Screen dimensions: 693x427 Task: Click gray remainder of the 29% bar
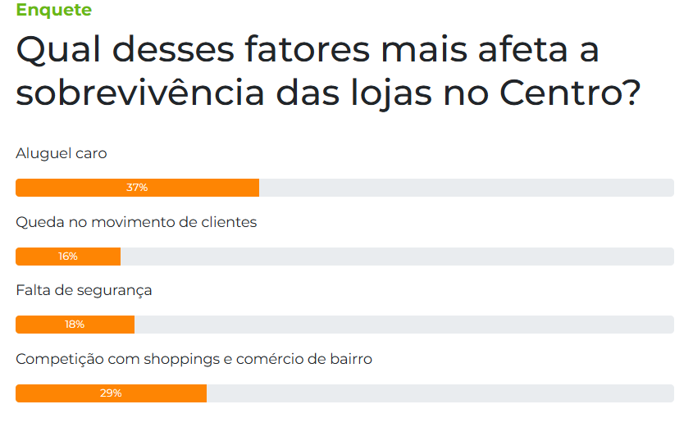440,393
